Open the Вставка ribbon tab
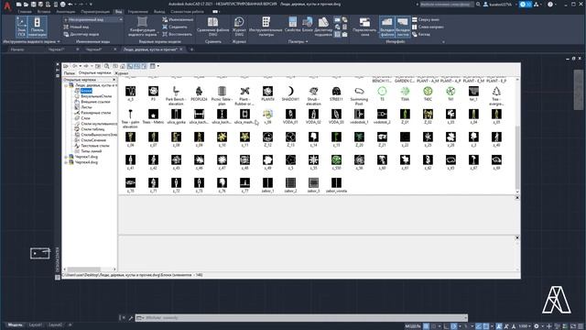The image size is (586, 330). tap(44, 12)
